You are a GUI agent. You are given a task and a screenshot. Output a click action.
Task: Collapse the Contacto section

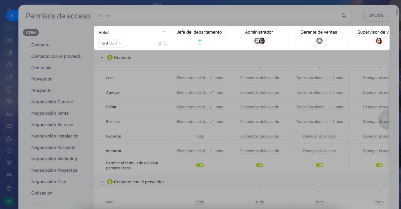[102, 58]
